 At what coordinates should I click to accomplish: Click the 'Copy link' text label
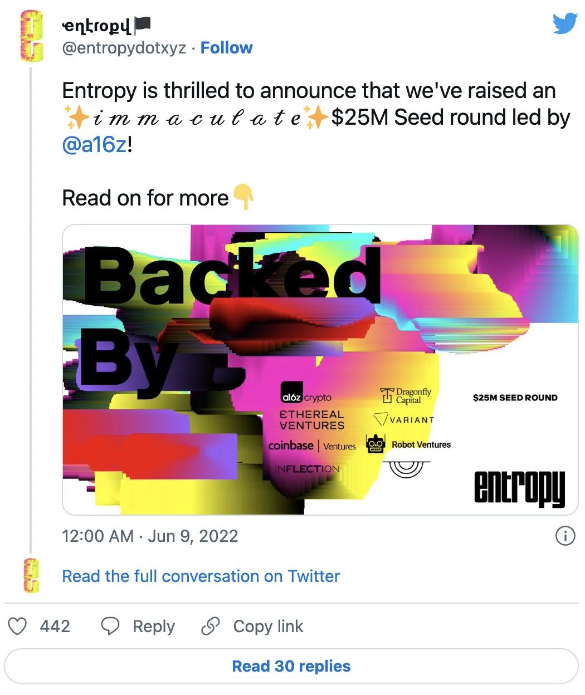coord(268,626)
